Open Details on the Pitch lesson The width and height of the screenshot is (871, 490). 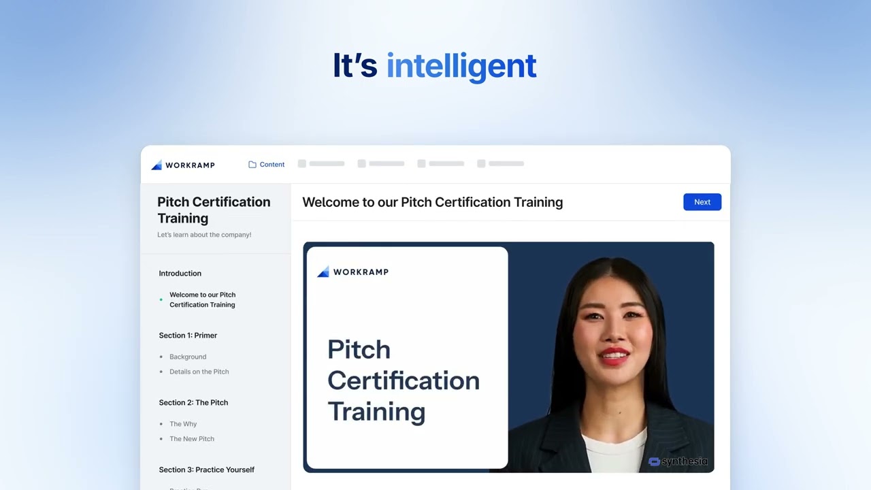pyautogui.click(x=199, y=372)
